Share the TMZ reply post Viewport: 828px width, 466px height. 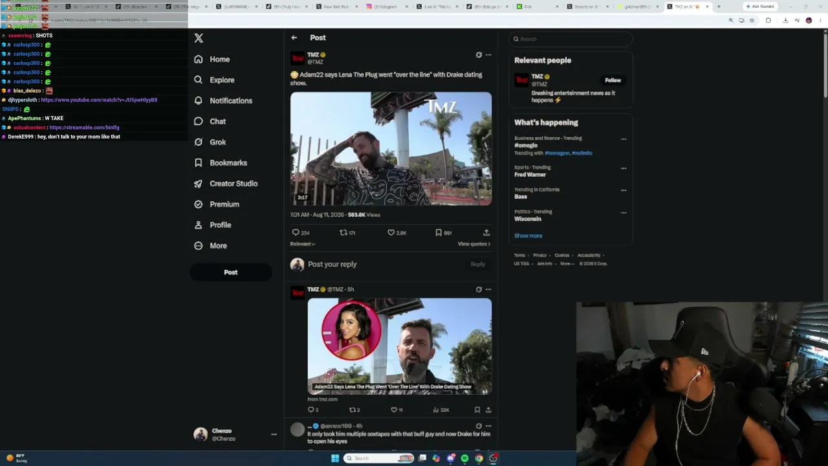point(488,410)
